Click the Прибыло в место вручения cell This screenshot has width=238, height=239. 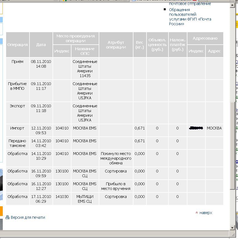tap(116, 186)
